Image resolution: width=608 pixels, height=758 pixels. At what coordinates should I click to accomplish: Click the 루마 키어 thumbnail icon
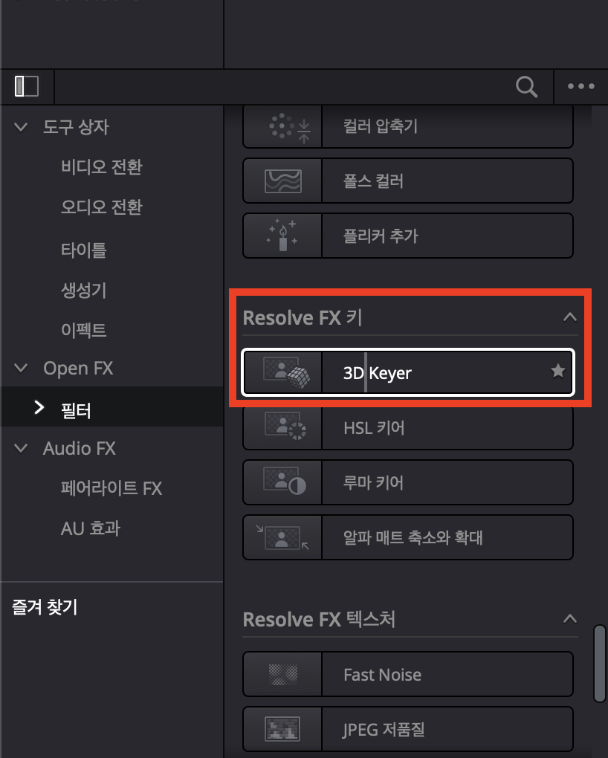(x=285, y=481)
